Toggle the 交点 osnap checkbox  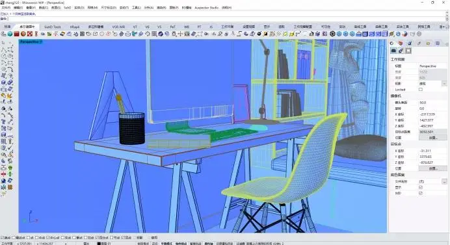62,238
